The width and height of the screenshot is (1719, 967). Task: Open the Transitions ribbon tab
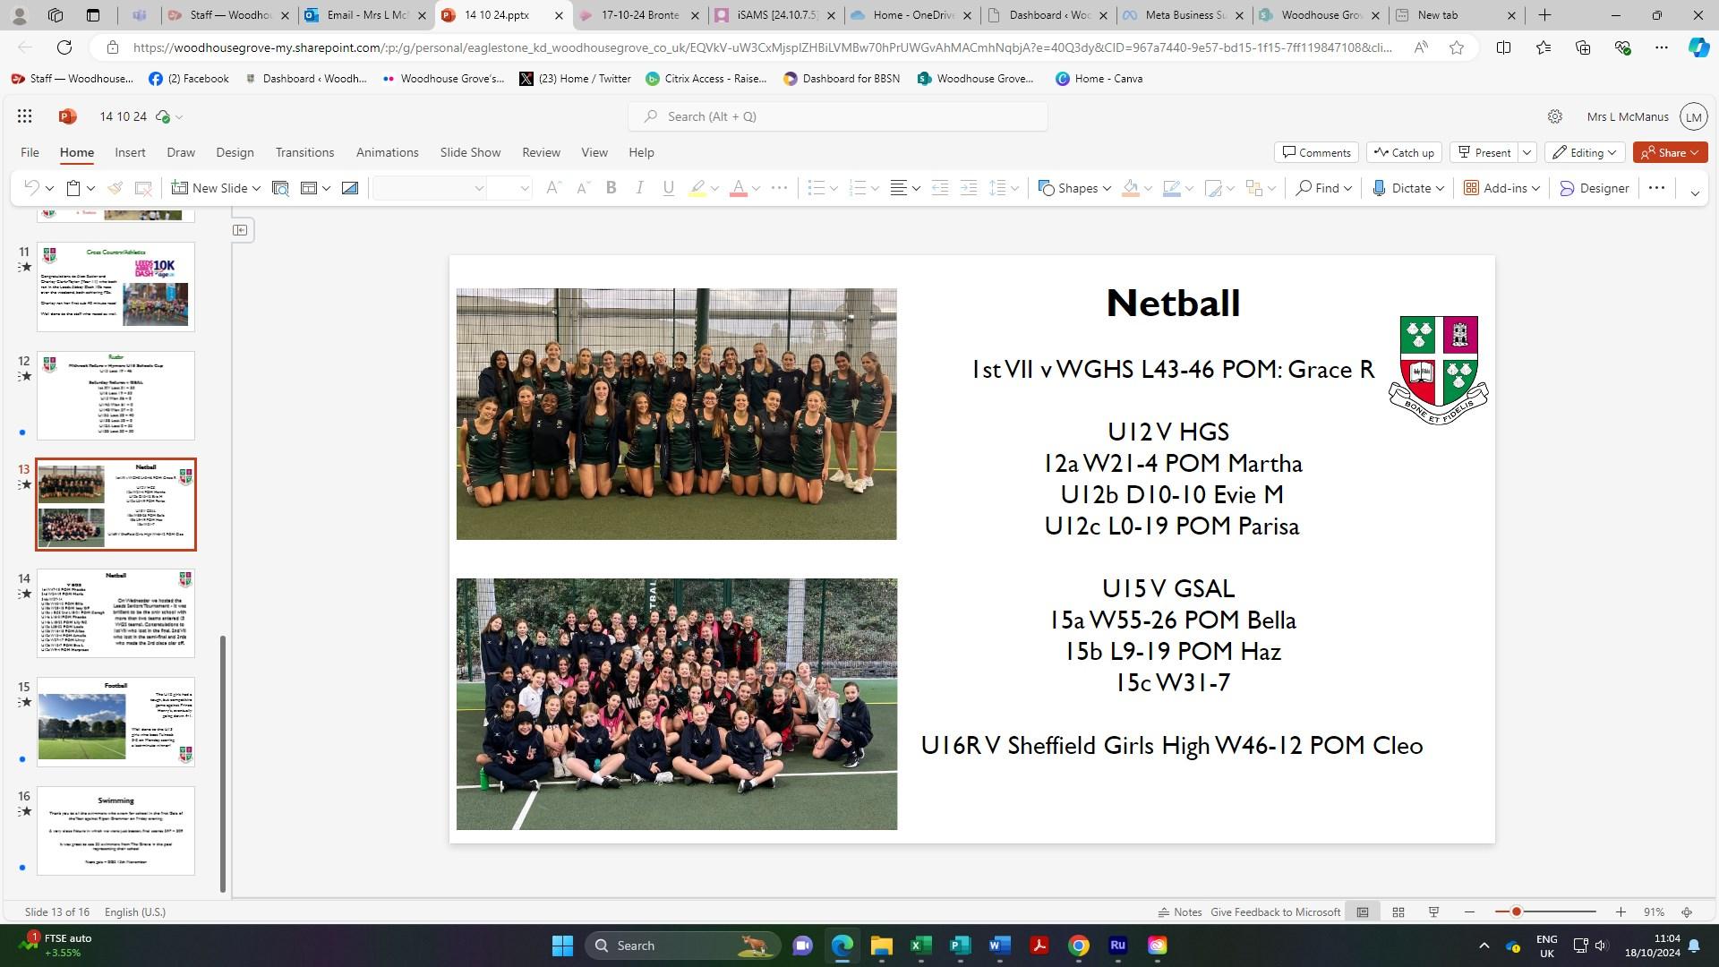pos(304,152)
